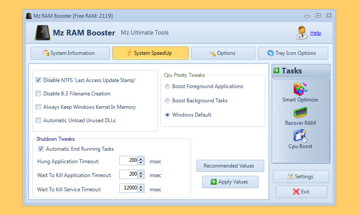
Task: Click the Cpu Boost icon
Action: tap(300, 136)
